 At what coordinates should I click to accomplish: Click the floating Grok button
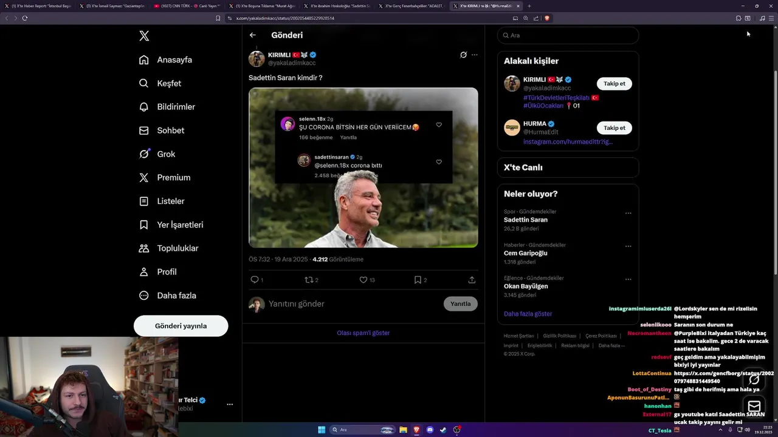754,380
